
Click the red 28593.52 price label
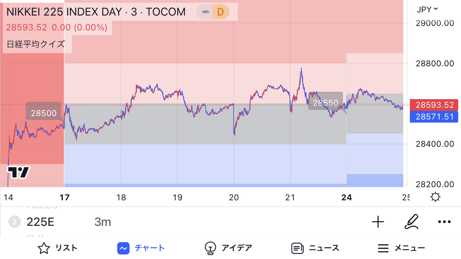[x=434, y=105]
